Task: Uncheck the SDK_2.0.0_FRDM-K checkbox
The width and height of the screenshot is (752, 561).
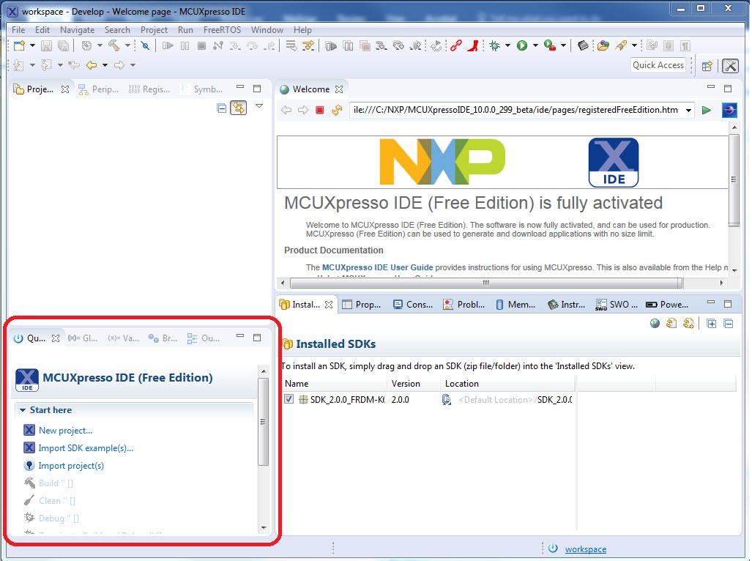Action: [x=289, y=400]
